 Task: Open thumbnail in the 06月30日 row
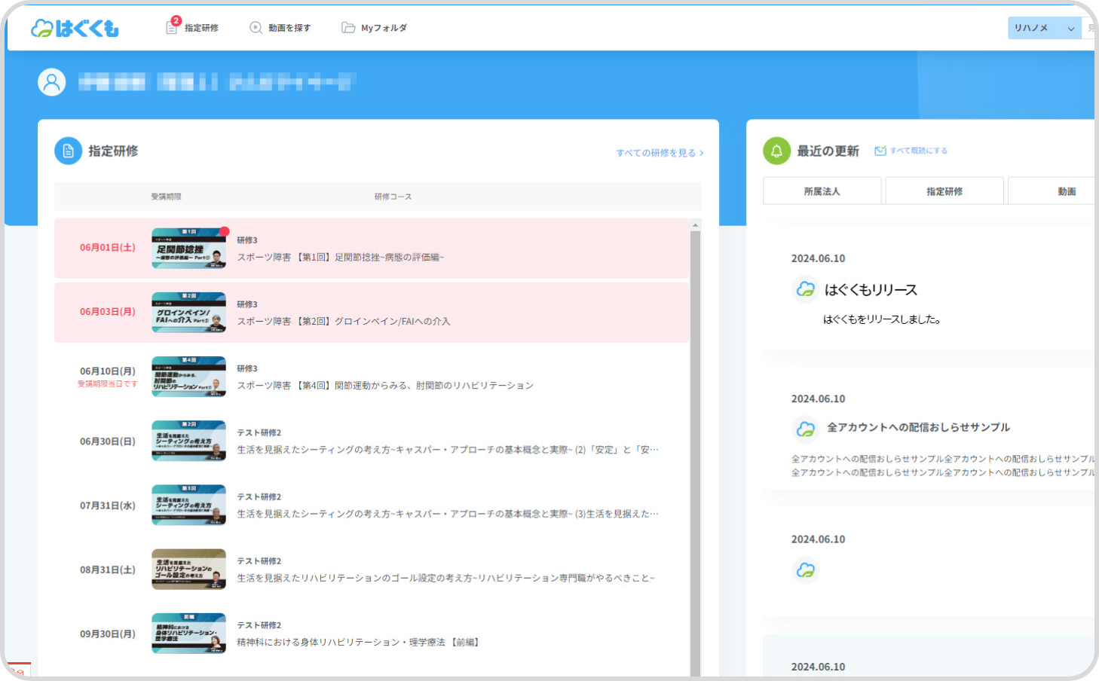point(188,441)
